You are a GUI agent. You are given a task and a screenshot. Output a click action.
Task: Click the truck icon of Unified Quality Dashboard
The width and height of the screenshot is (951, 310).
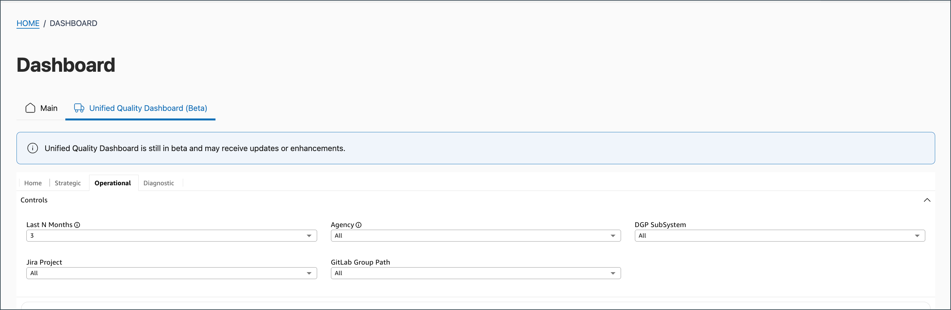click(x=79, y=108)
